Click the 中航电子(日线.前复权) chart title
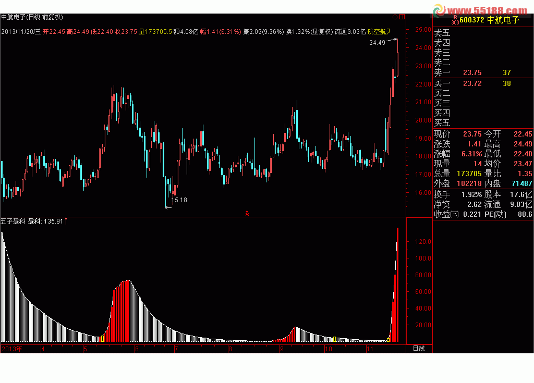534x383 pixels. 32,17
